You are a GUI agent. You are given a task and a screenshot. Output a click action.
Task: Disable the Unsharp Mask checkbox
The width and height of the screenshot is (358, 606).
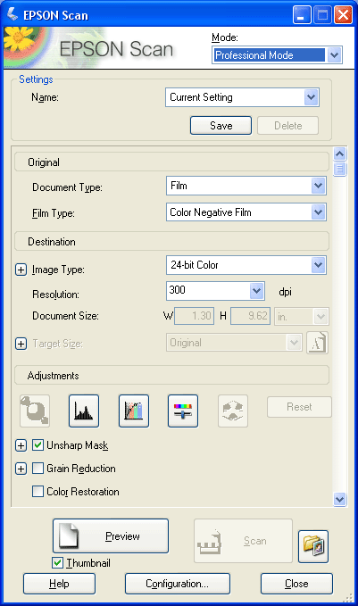point(37,445)
